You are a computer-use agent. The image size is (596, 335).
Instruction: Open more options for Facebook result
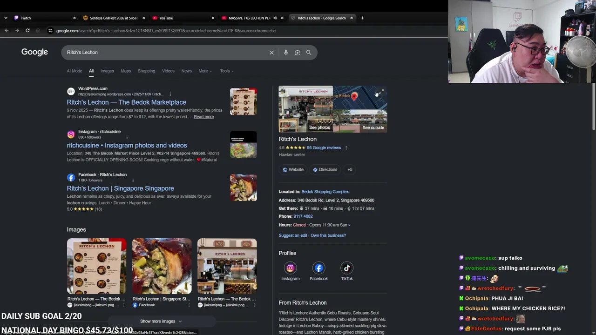coord(133,181)
